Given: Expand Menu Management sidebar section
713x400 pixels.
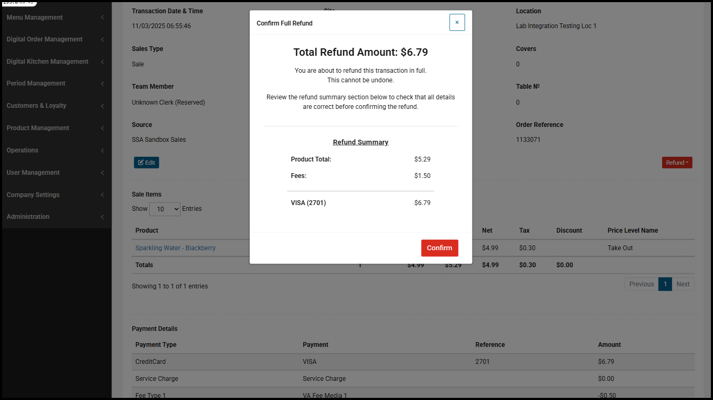Looking at the screenshot, I should click(35, 18).
